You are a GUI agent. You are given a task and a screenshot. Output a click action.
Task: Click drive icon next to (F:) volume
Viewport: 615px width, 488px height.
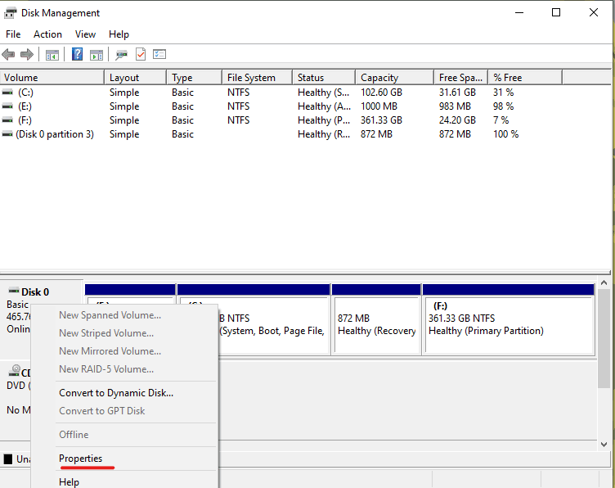pyautogui.click(x=7, y=120)
